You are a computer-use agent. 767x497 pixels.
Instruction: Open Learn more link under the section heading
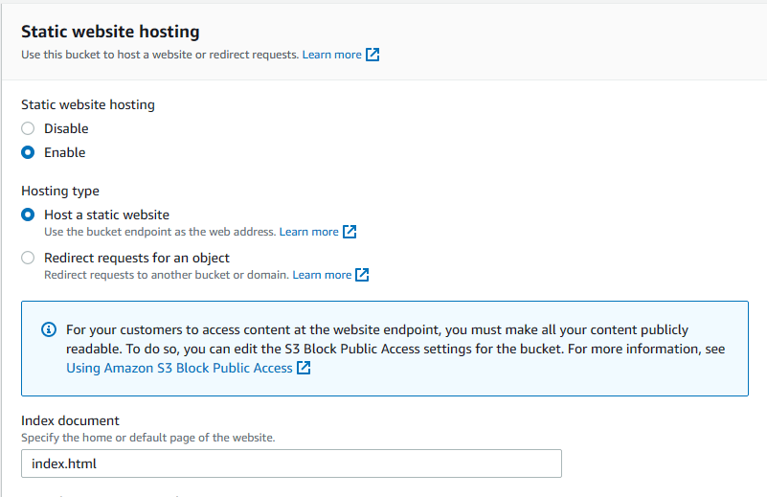point(331,56)
